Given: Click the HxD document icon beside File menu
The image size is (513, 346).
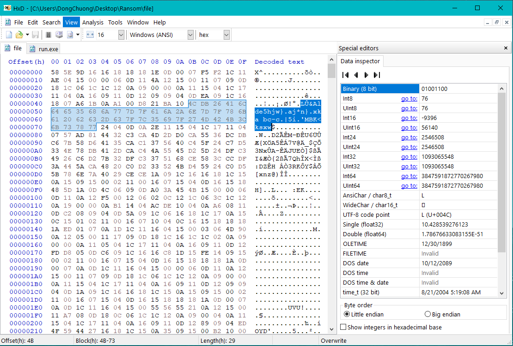Looking at the screenshot, I should [x=8, y=22].
